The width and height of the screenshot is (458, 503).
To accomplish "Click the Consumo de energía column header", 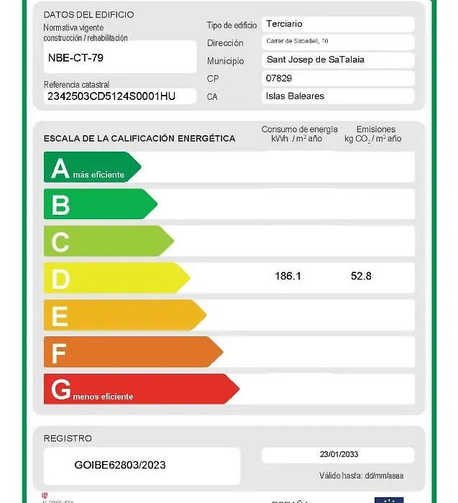I will pos(299,134).
